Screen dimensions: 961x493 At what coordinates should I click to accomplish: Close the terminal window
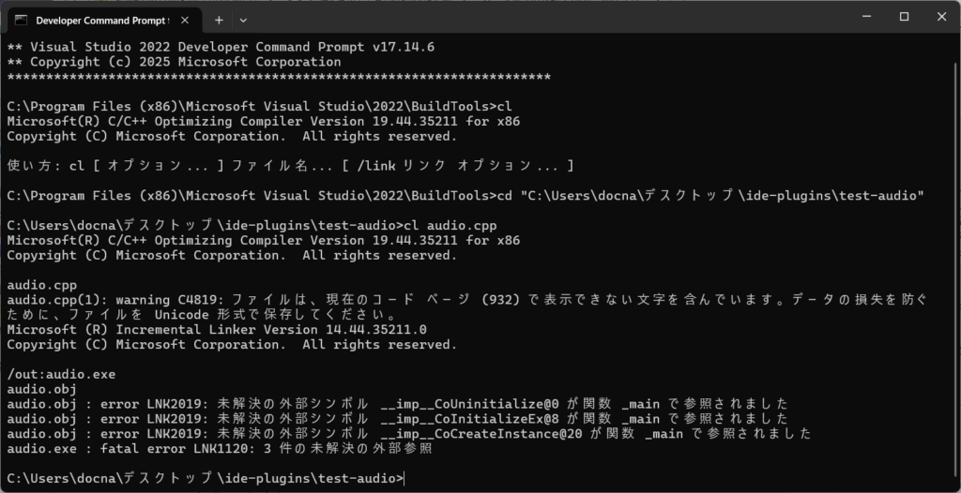pos(941,17)
